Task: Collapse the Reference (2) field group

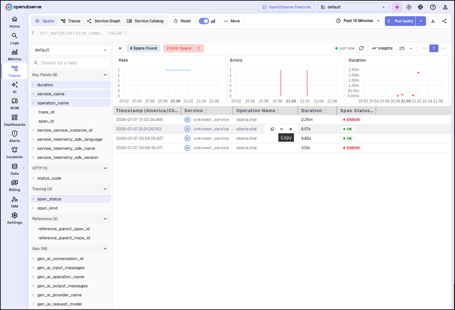Action: coord(70,219)
